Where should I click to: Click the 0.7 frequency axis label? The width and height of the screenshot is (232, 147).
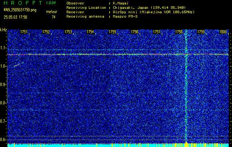pos(3,121)
